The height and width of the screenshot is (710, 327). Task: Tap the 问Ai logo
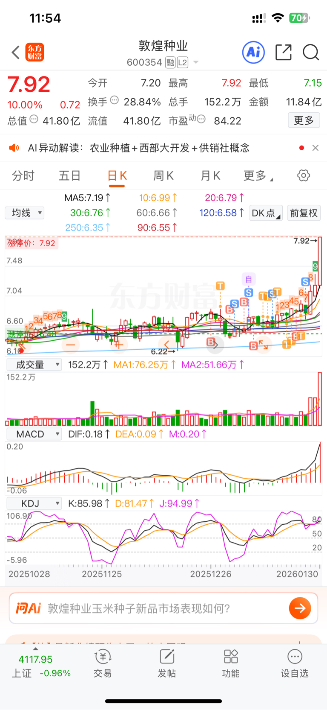(28, 608)
